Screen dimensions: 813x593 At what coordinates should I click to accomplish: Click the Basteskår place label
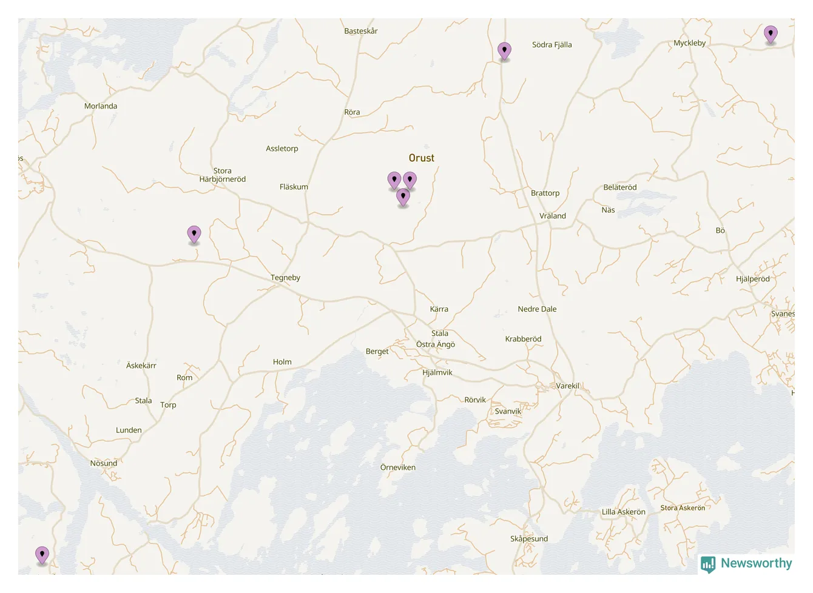(x=361, y=31)
